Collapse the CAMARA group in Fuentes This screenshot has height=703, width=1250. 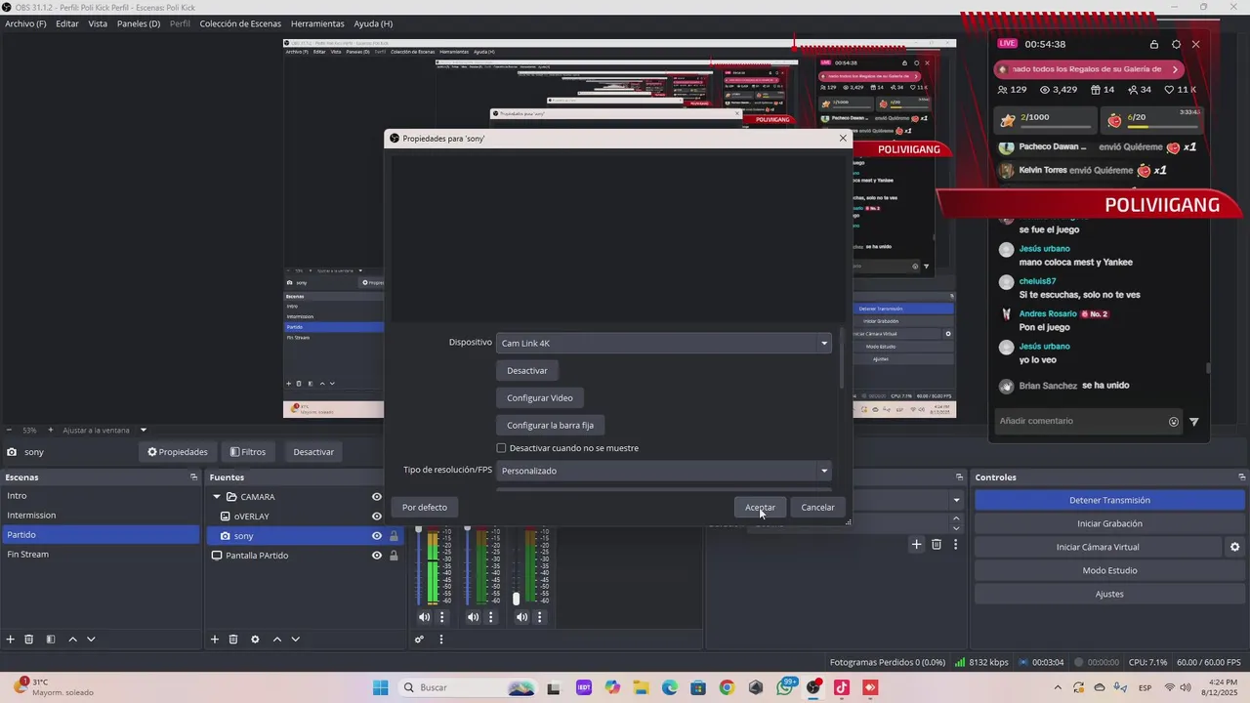point(217,497)
